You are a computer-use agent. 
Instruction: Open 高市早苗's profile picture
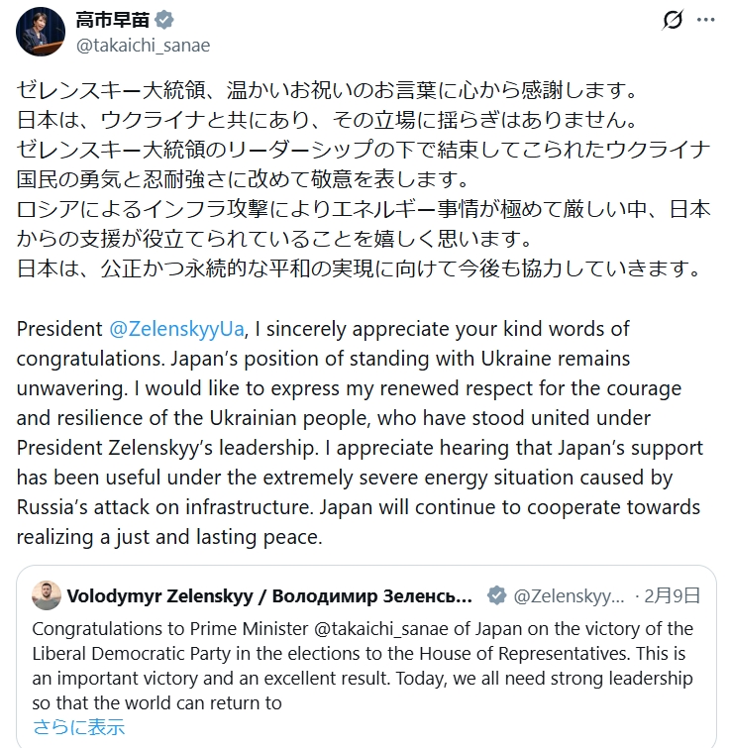(x=41, y=31)
